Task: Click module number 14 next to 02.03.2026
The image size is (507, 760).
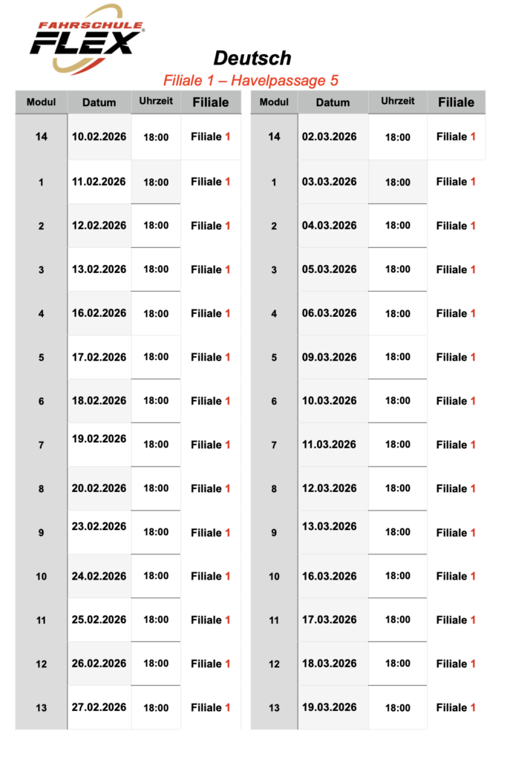Action: [274, 137]
